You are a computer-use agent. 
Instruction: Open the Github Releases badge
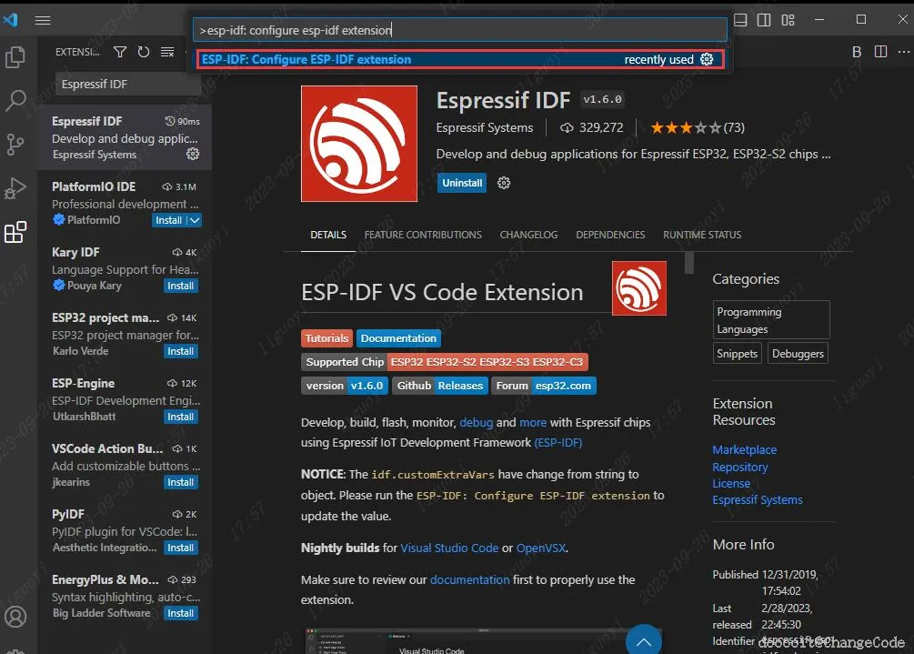click(x=440, y=386)
